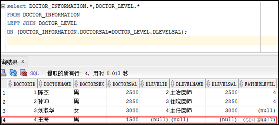Refresh the query results

(x=13, y=73)
